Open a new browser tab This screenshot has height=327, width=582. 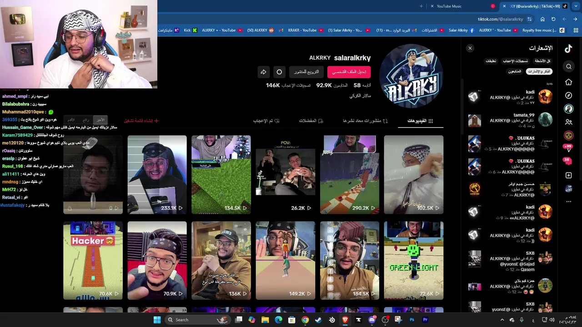click(421, 6)
